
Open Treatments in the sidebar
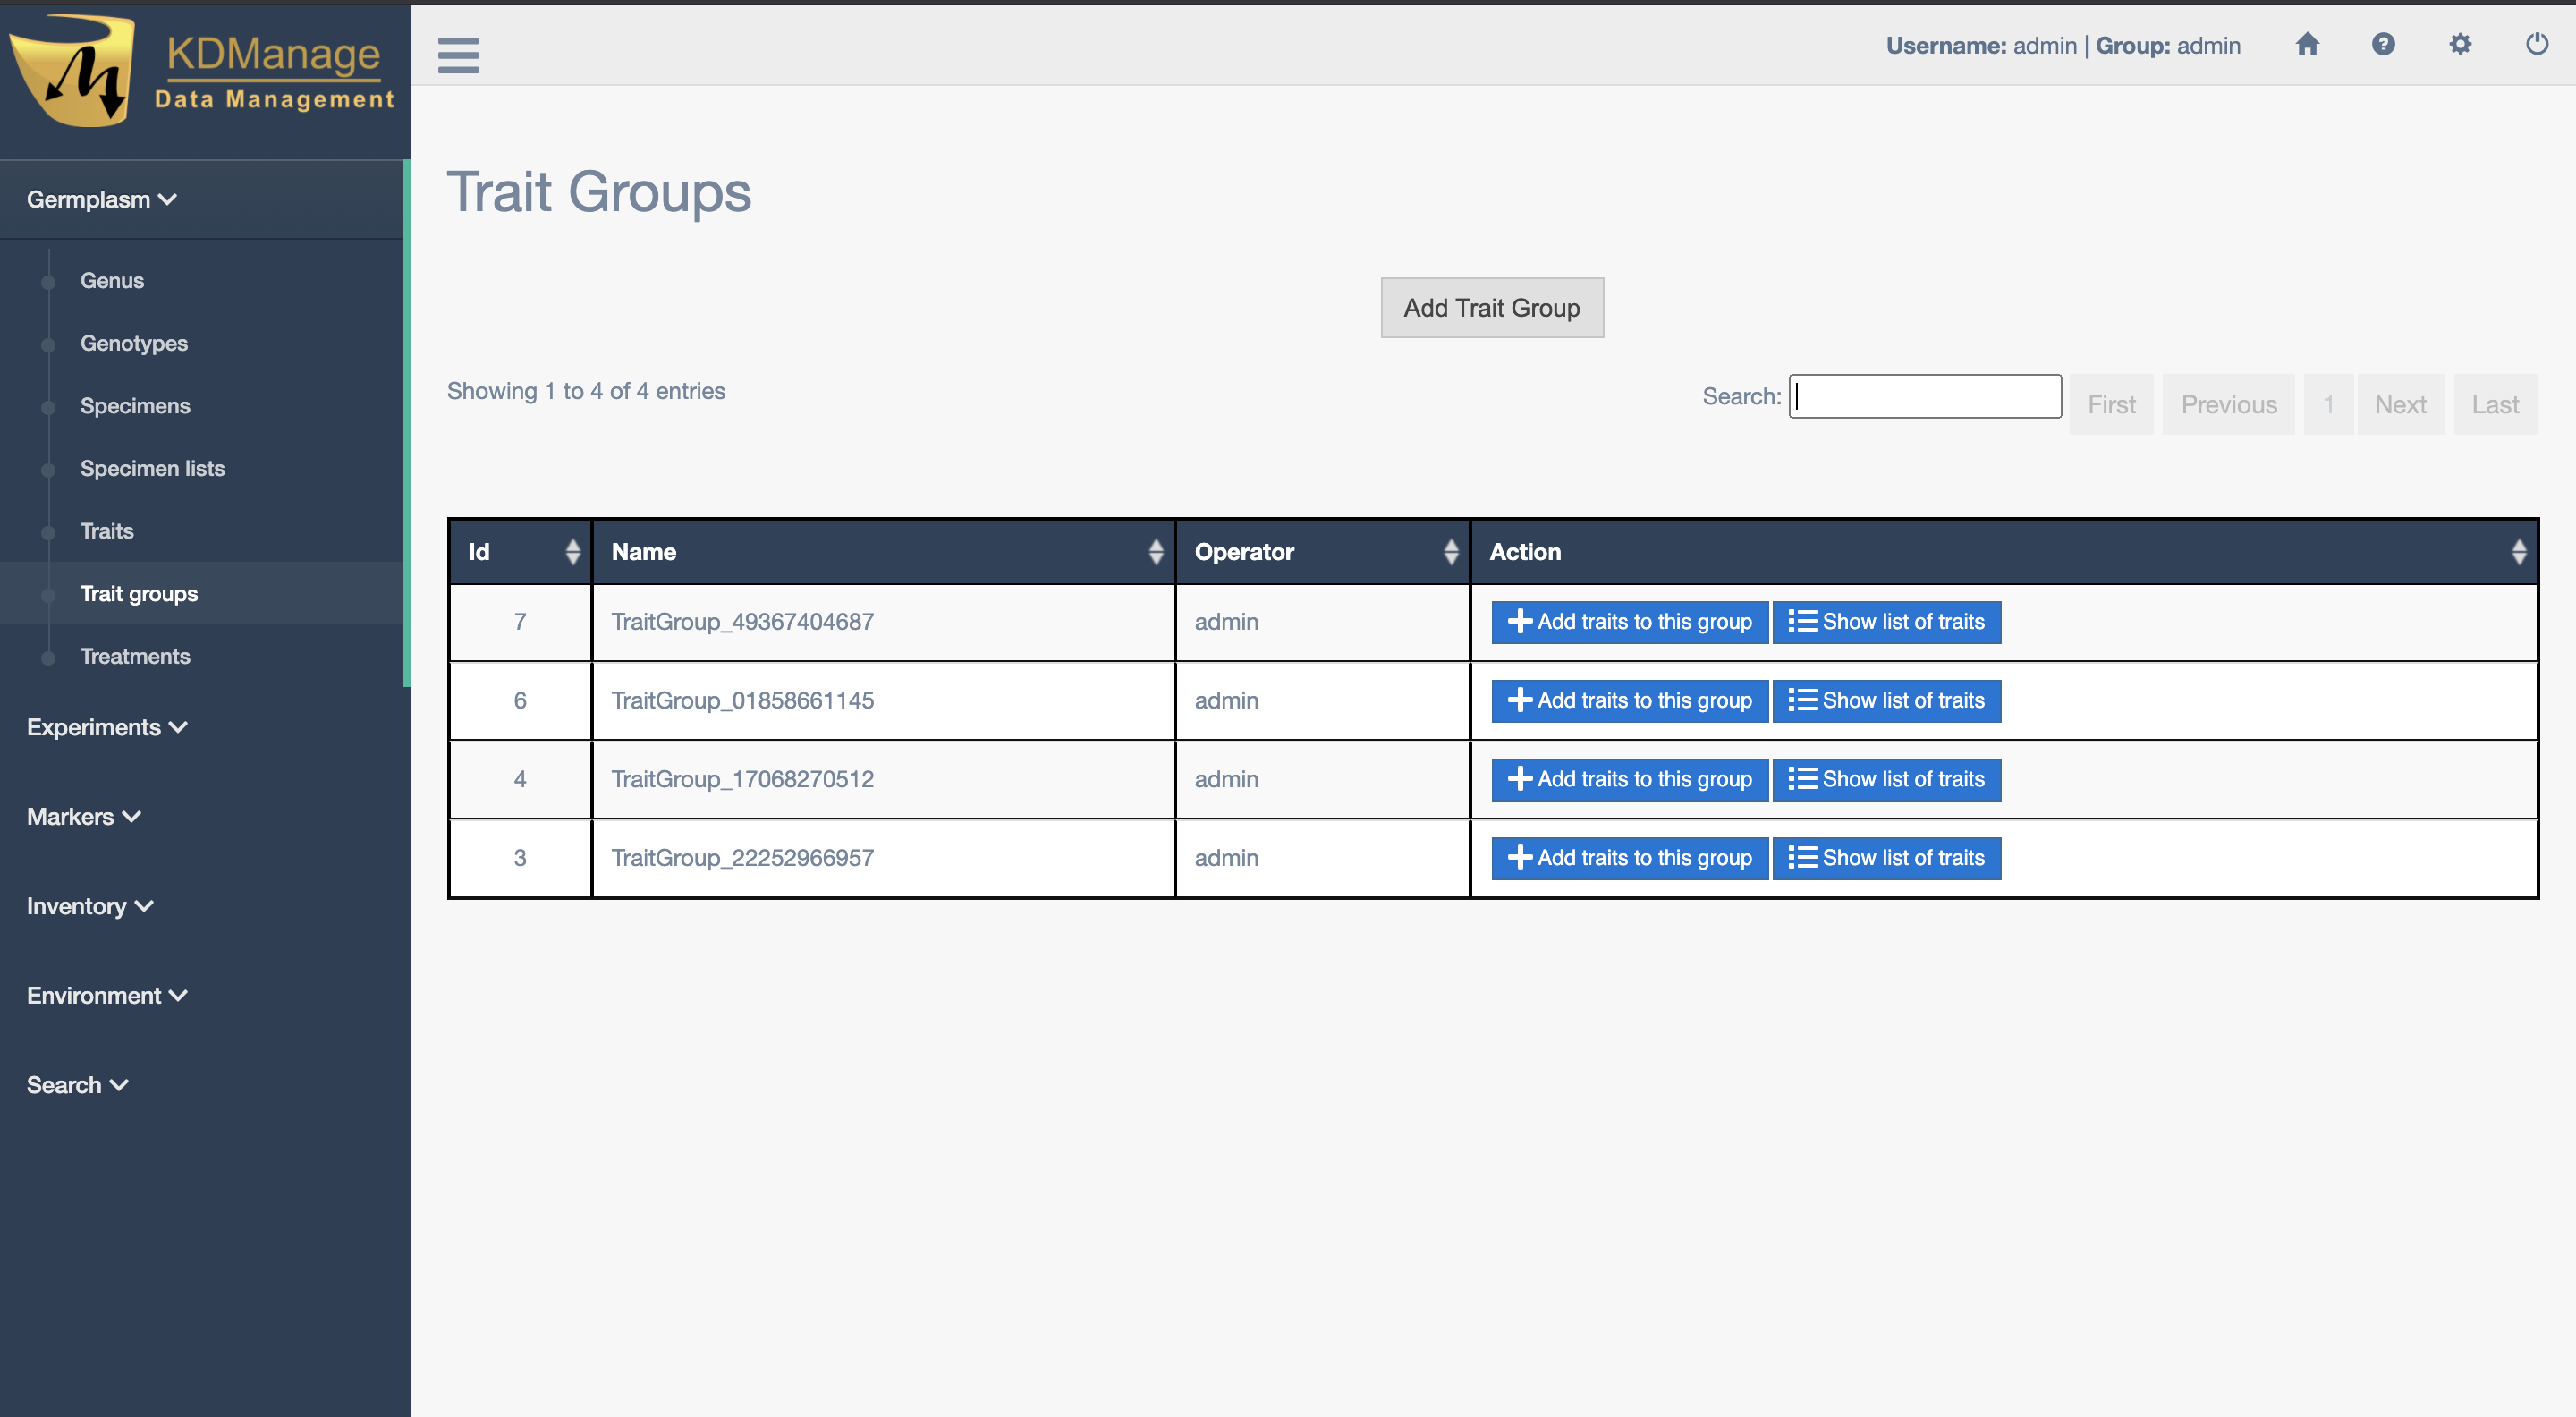pyautogui.click(x=135, y=656)
